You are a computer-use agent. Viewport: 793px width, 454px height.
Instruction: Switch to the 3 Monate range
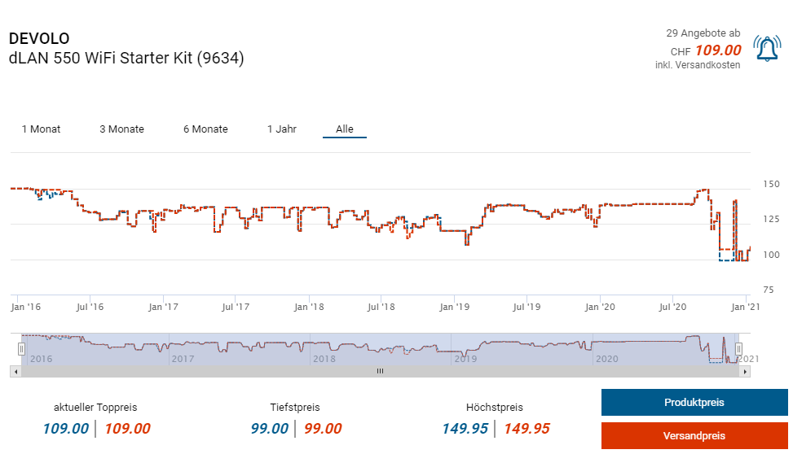point(121,129)
